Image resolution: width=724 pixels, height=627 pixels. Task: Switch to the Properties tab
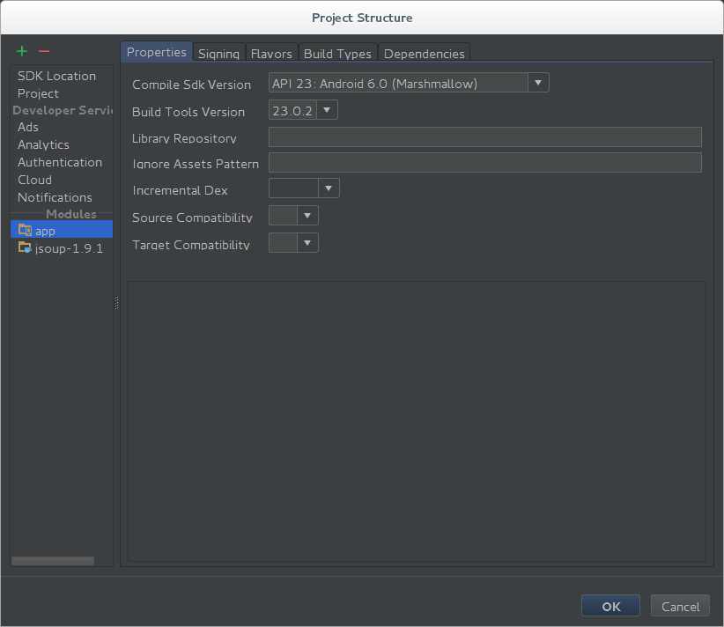coord(157,52)
